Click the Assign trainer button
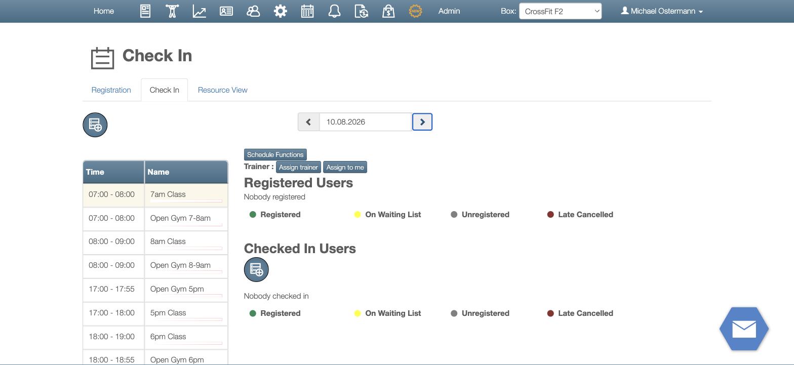 pyautogui.click(x=298, y=168)
